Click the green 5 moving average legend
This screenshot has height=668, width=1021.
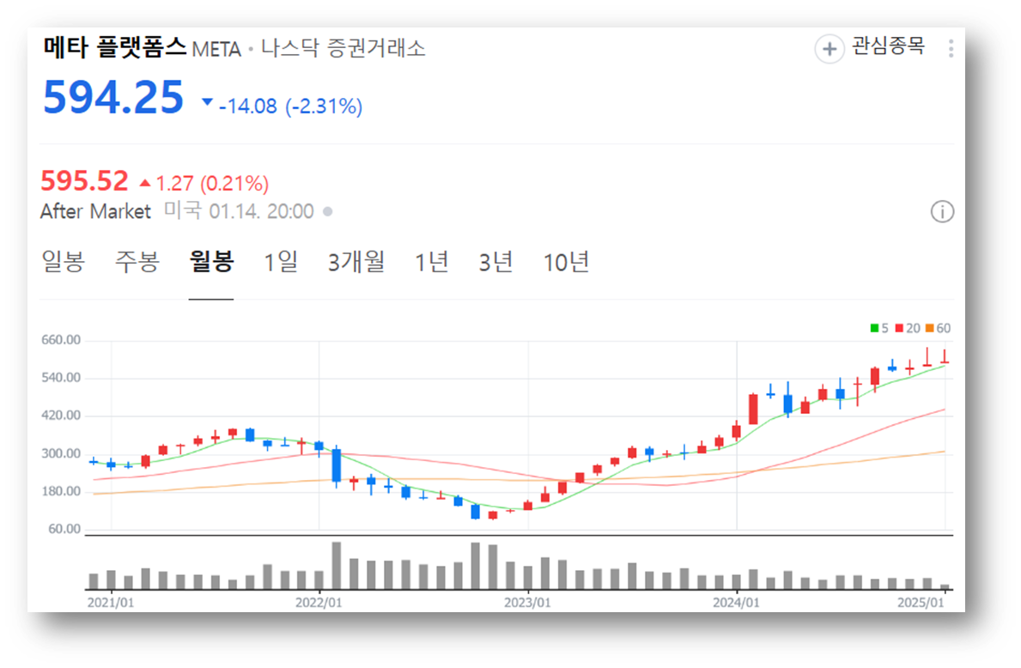coord(879,328)
